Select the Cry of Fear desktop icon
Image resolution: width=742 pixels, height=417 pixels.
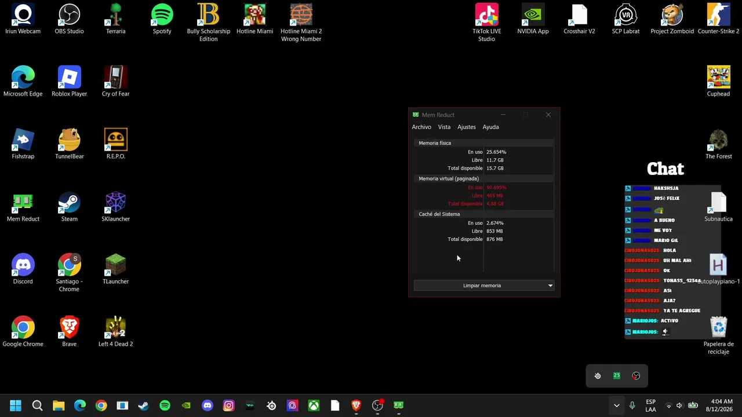click(x=116, y=82)
